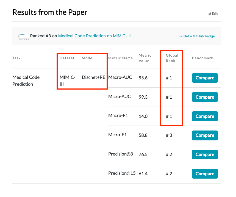Open Medical Code Prediction on MIMIC-III link

94,36
